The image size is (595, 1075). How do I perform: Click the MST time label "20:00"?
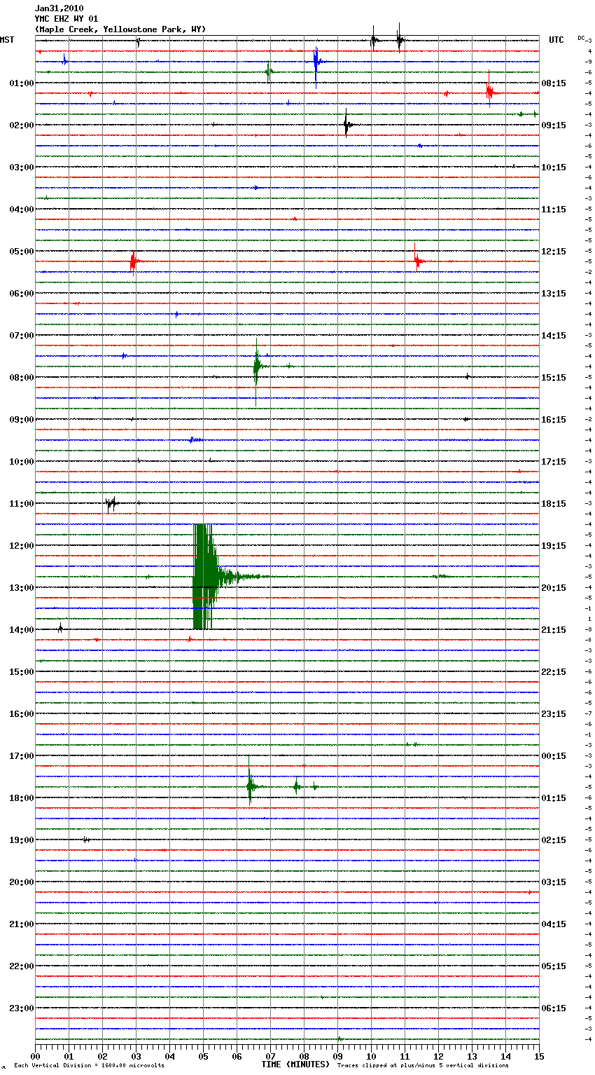click(x=22, y=882)
